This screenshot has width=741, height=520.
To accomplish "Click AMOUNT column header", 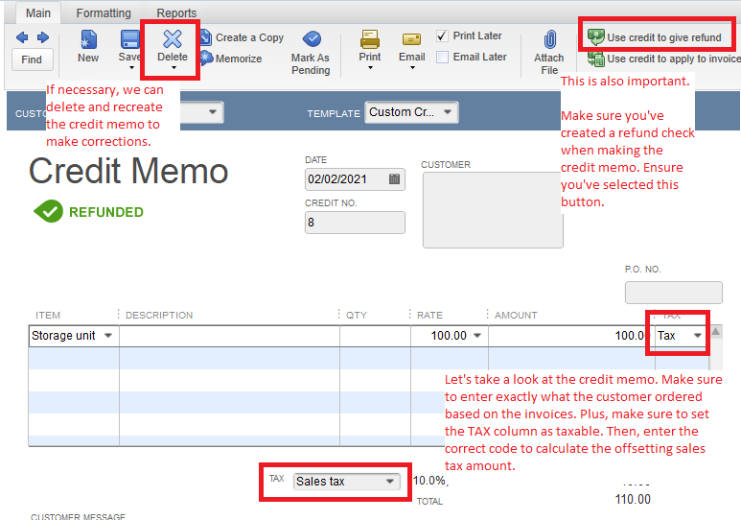I will coord(516,315).
